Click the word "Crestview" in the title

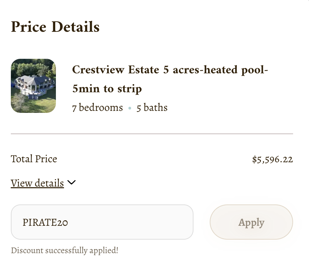click(x=98, y=70)
